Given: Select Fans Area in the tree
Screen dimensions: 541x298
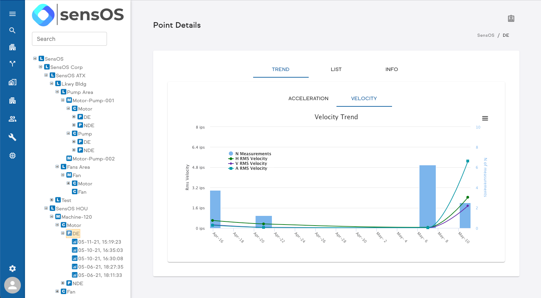Looking at the screenshot, I should click(x=78, y=167).
